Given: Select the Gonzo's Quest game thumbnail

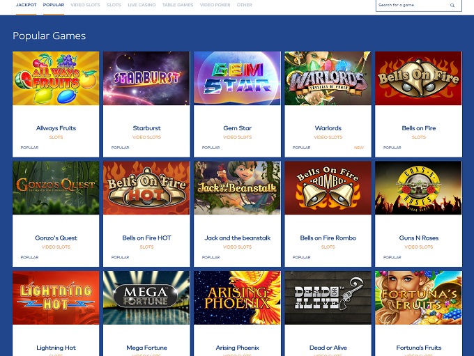Looking at the screenshot, I should tap(56, 188).
